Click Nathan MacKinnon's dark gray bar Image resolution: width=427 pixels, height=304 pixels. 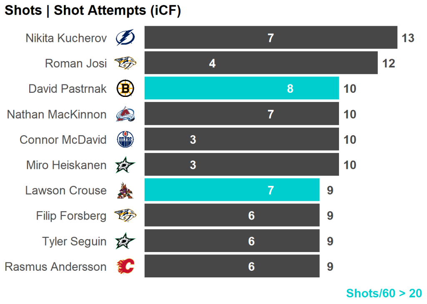coord(241,114)
